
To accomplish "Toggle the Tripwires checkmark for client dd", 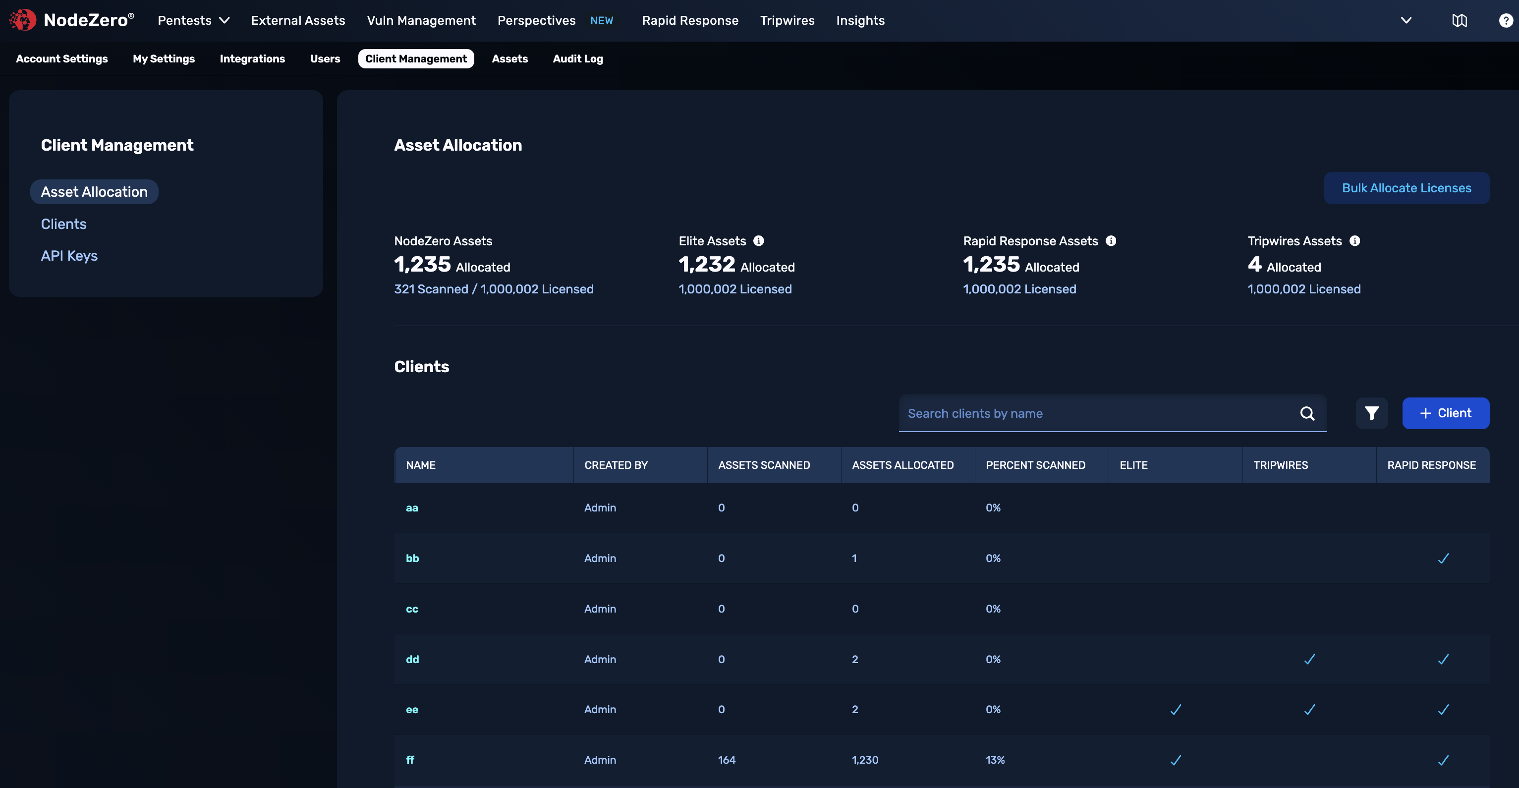I will click(x=1309, y=660).
